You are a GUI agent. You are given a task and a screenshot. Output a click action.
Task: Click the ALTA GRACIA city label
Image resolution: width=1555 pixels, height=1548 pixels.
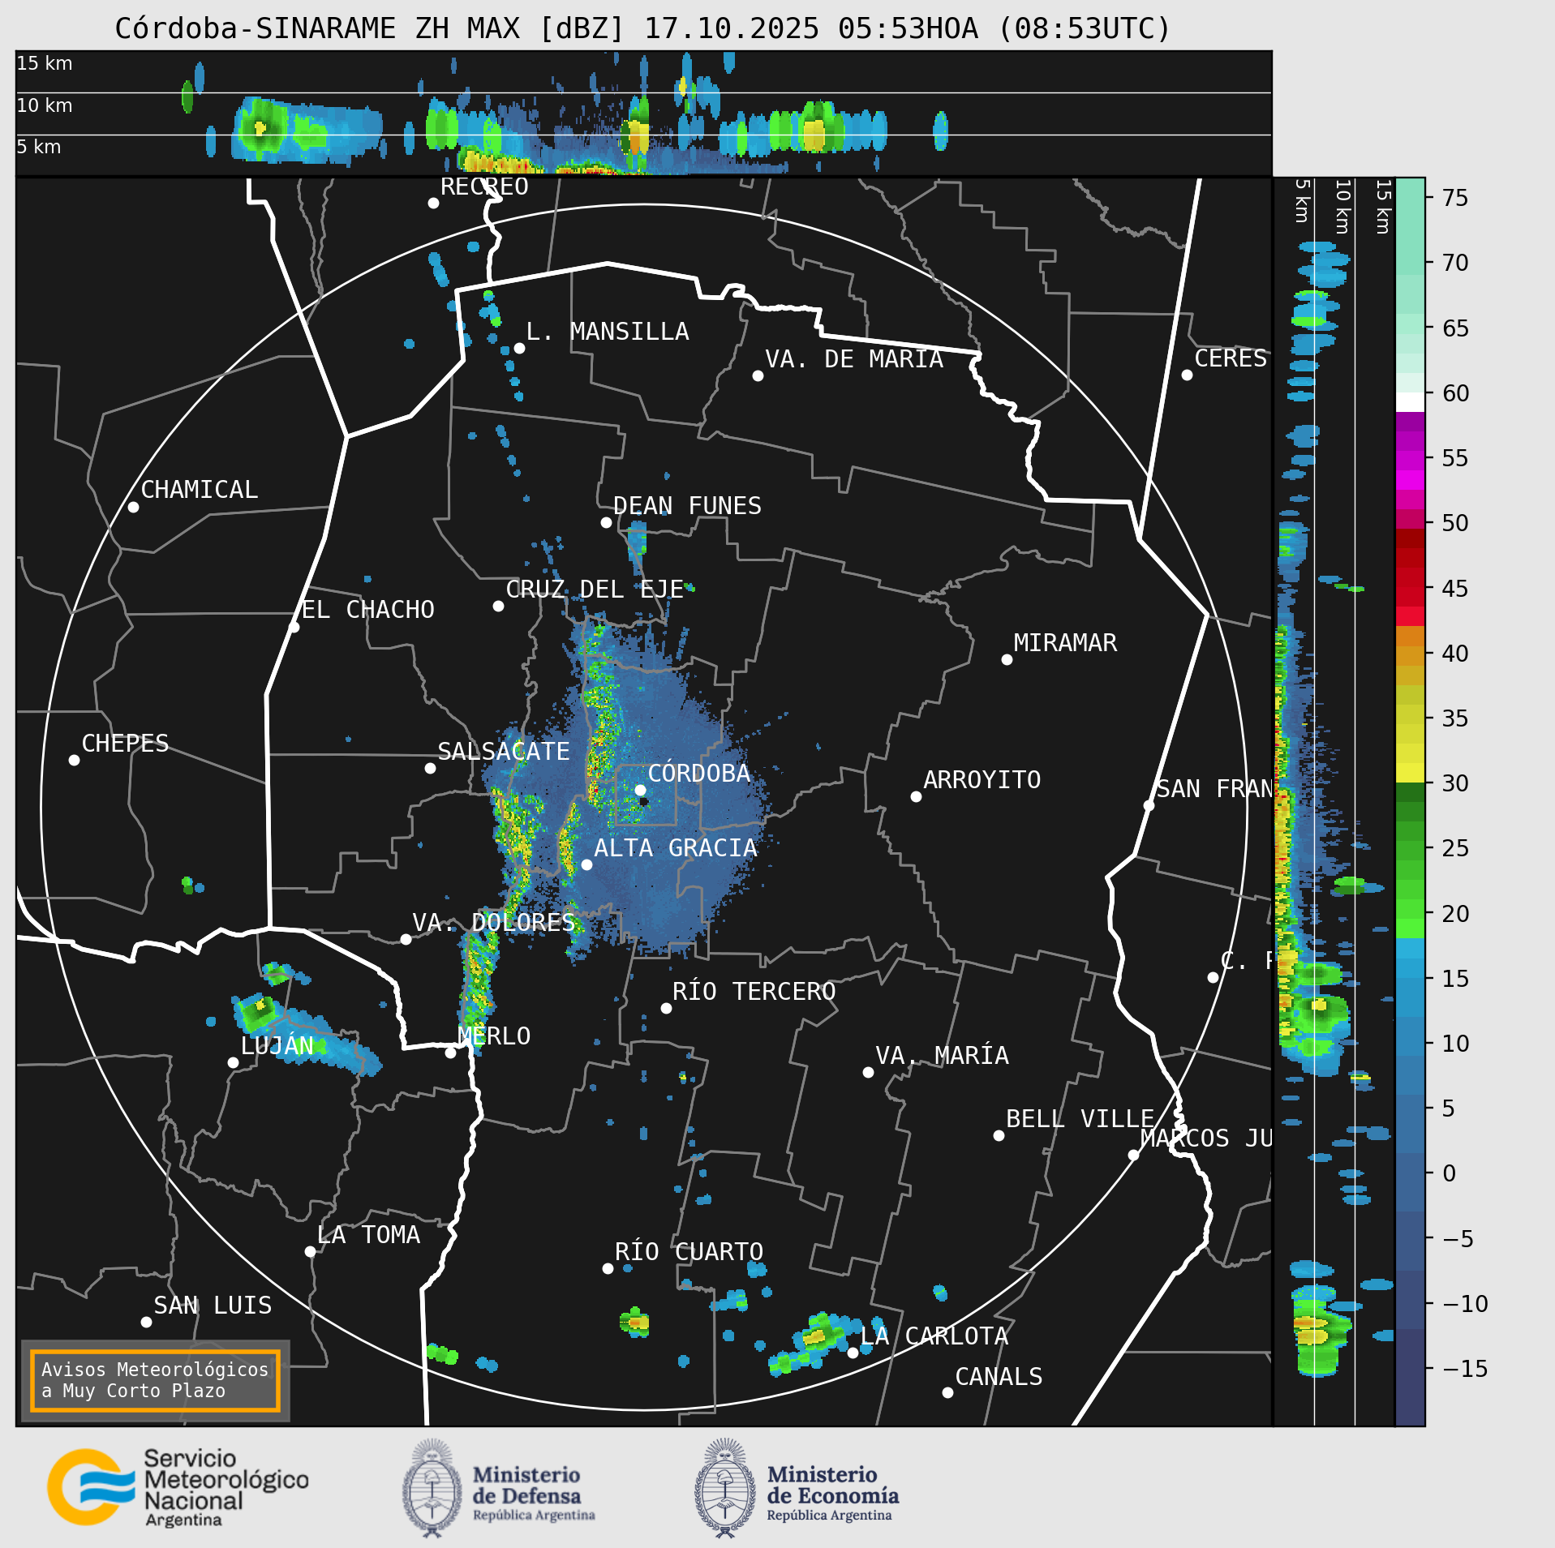[x=675, y=848]
